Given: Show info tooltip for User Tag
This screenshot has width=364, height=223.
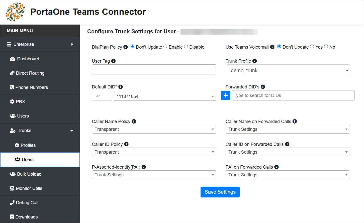Looking at the screenshot, I should [114, 61].
